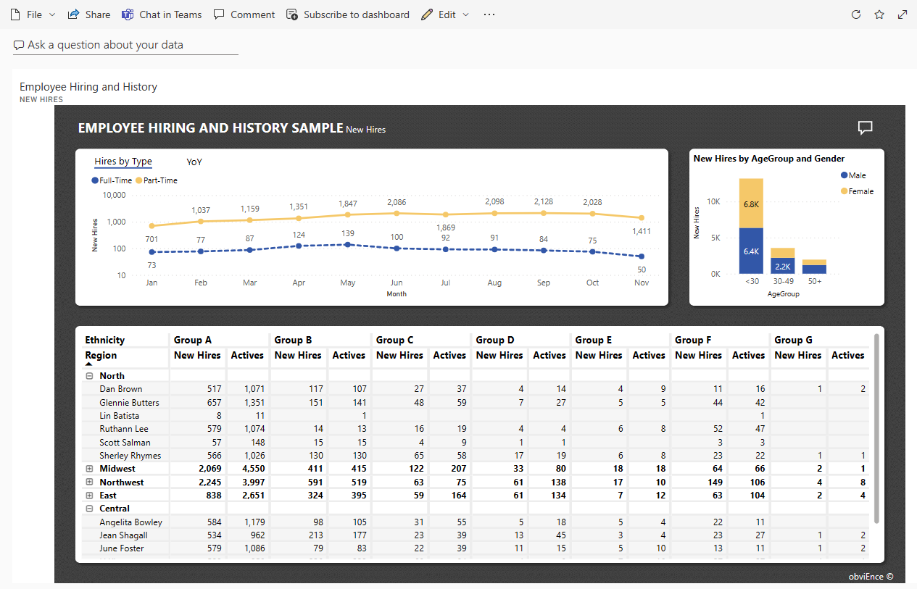Open the more options ellipsis menu
Screen dimensions: 917x589
click(489, 14)
